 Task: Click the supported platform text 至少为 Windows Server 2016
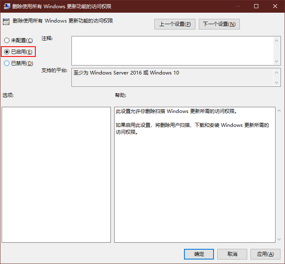tap(126, 73)
